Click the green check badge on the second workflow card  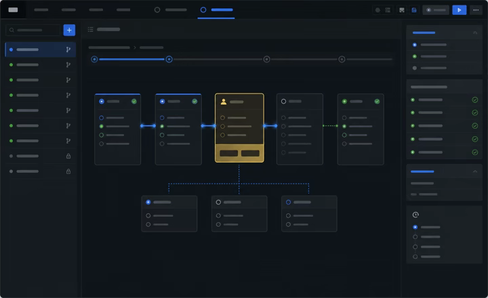[x=195, y=102]
